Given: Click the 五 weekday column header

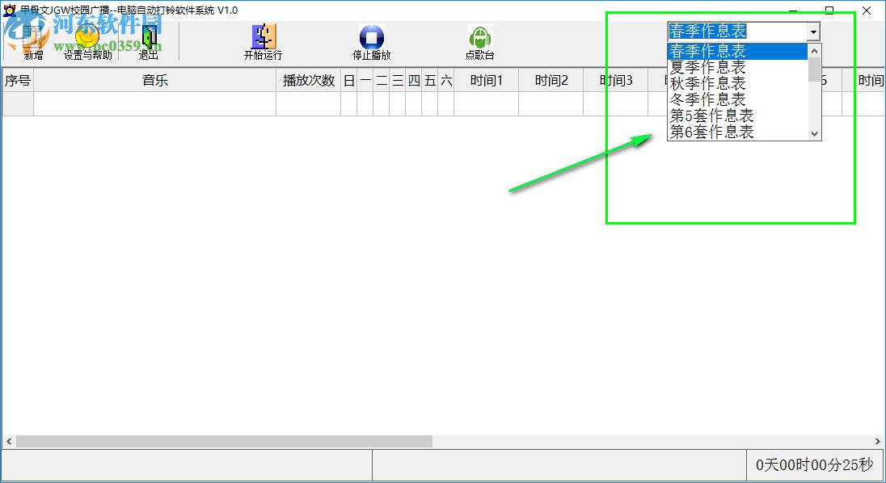Looking at the screenshot, I should point(430,80).
